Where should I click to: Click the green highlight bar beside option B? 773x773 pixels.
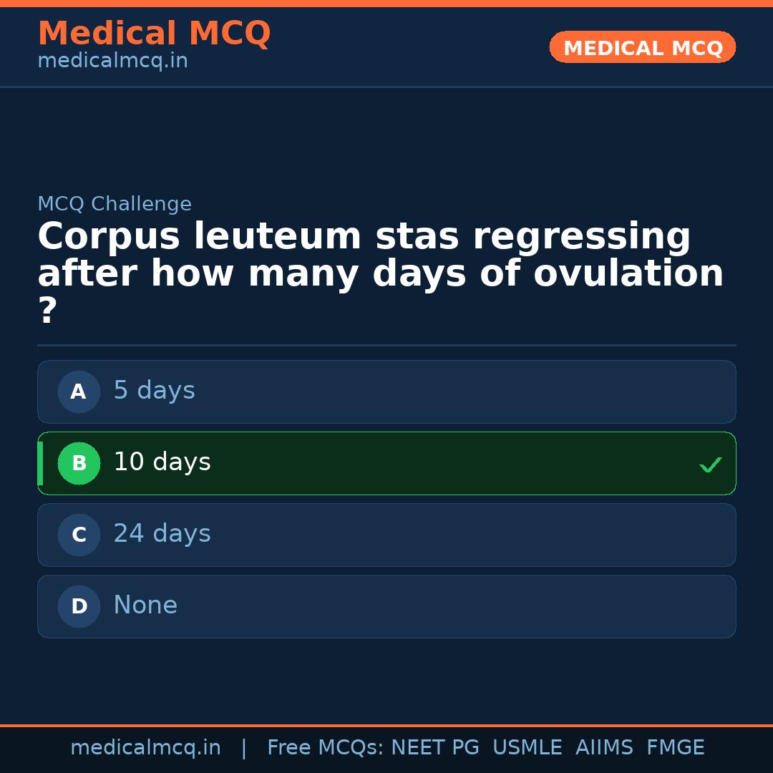(40, 463)
